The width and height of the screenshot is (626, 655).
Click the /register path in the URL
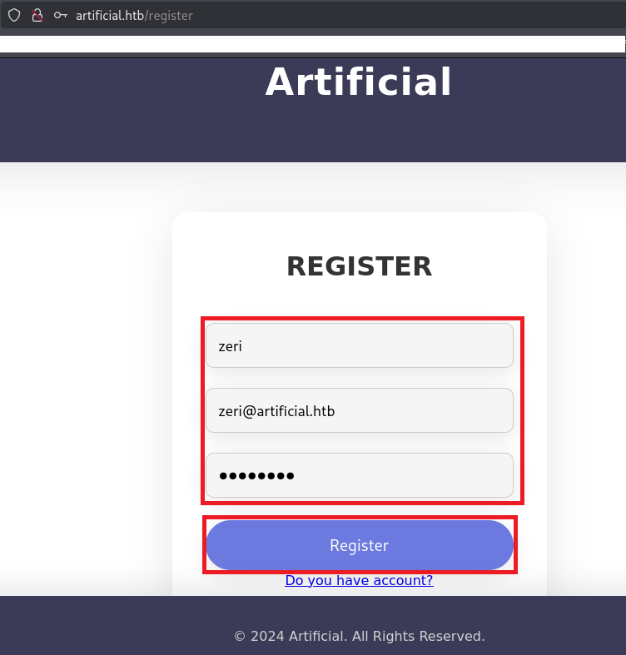coord(170,15)
